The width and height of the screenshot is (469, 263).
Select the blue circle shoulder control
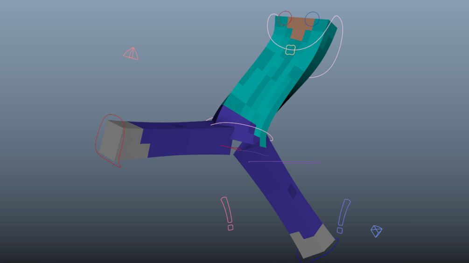[x=312, y=19]
